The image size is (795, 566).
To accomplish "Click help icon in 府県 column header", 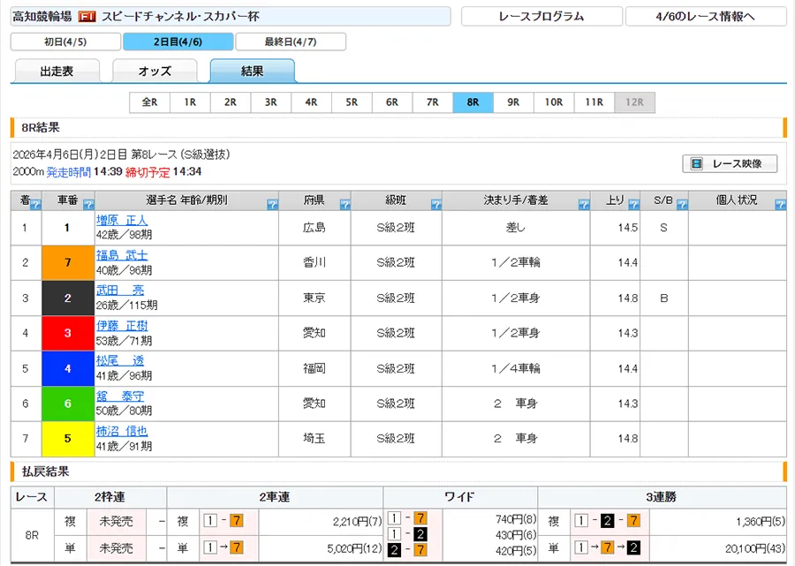I will tap(345, 205).
